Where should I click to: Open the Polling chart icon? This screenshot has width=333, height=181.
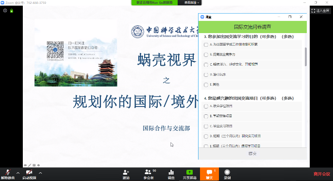coord(171,172)
